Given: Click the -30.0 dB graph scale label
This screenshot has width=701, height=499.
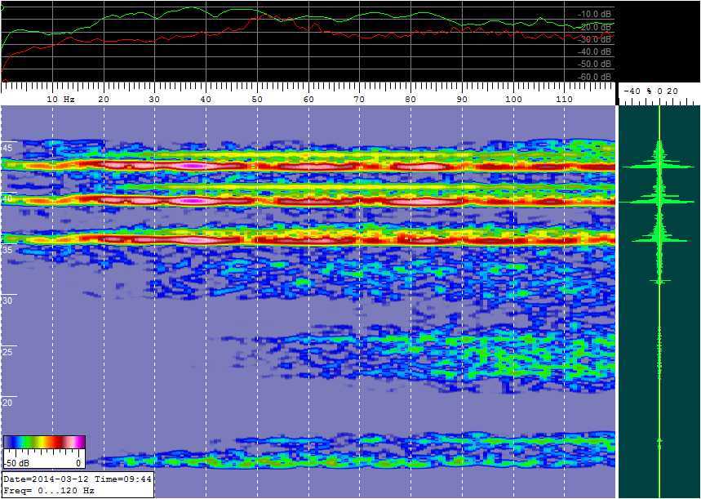Looking at the screenshot, I should click(593, 39).
